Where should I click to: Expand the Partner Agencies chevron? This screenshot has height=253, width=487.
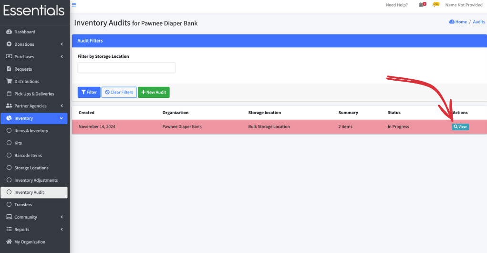tap(62, 105)
